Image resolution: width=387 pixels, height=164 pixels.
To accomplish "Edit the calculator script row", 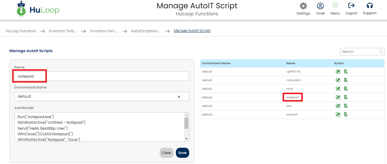I will 338,80.
